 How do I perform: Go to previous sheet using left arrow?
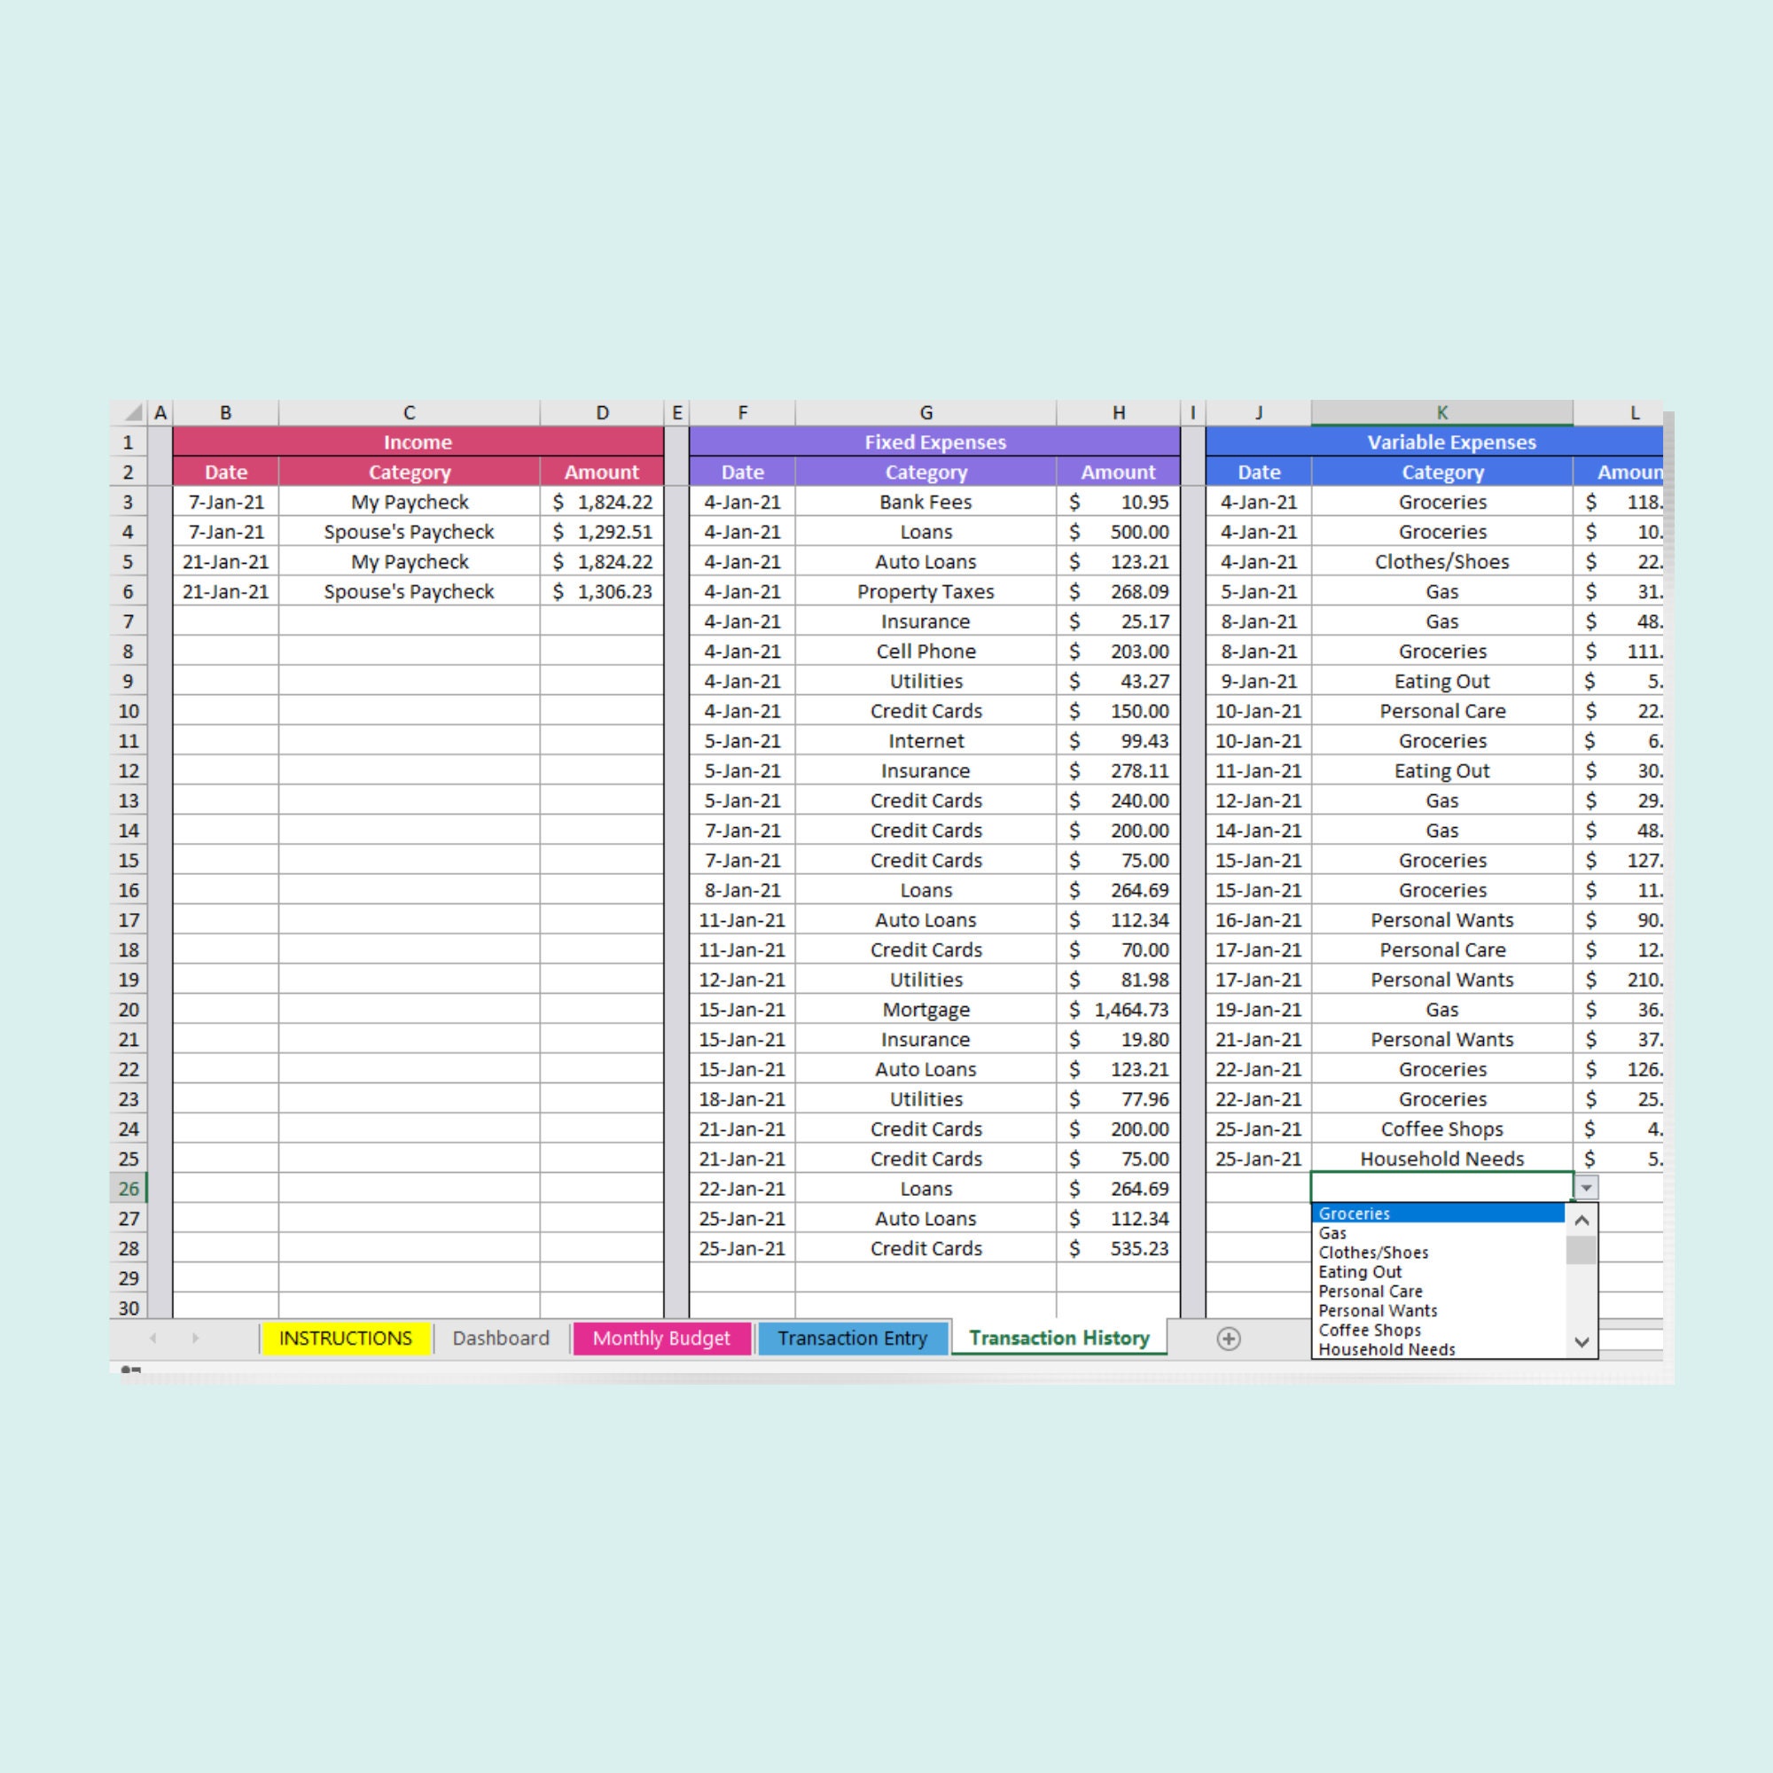[153, 1339]
